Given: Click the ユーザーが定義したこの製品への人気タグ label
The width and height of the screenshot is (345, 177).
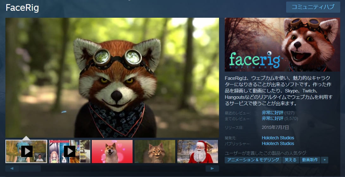Looking at the screenshot, I should [x=266, y=153].
